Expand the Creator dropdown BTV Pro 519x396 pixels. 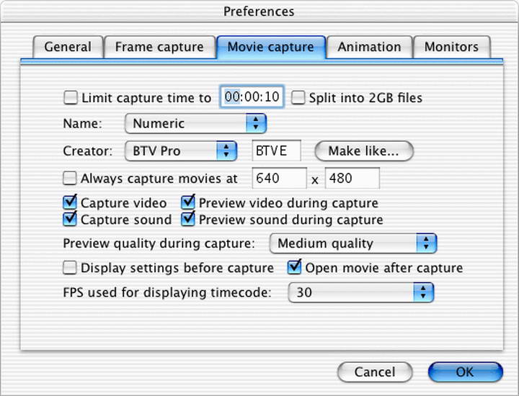click(x=180, y=151)
